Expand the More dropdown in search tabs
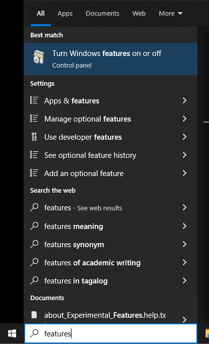Screen dimensions: 209x344 click(171, 14)
